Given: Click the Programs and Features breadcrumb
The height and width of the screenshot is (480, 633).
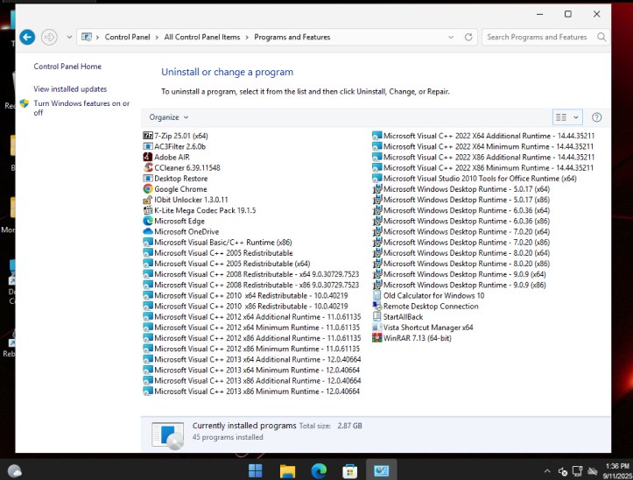Looking at the screenshot, I should [x=292, y=37].
